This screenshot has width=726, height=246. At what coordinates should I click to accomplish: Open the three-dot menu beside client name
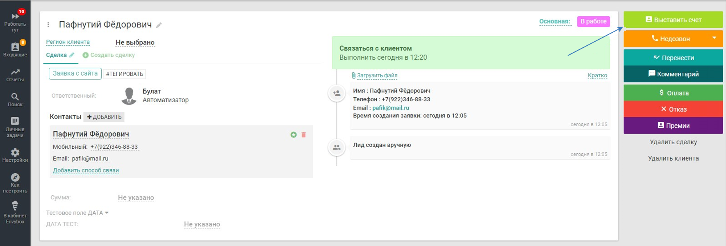48,25
